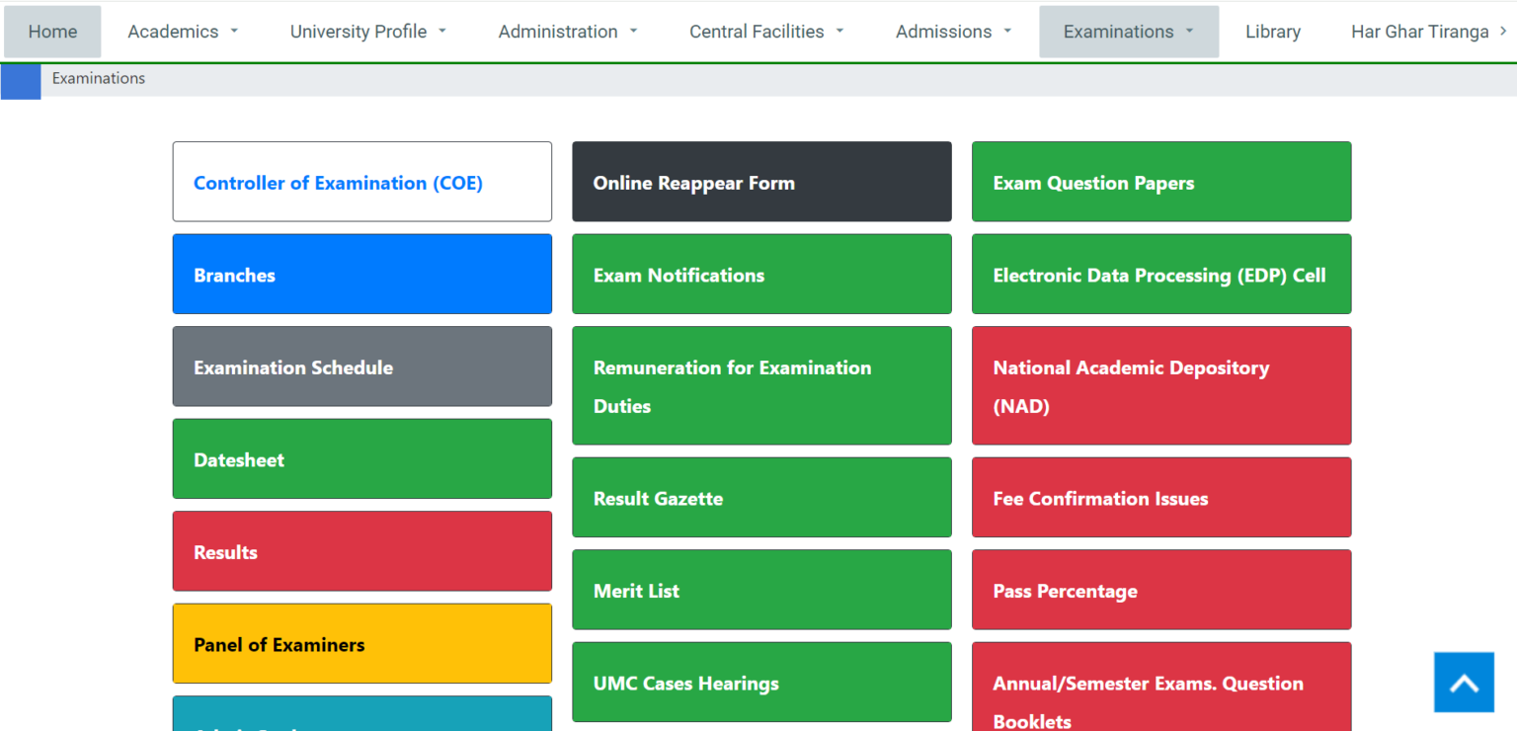
Task: Click the scroll-to-top arrow button
Action: pyautogui.click(x=1464, y=683)
